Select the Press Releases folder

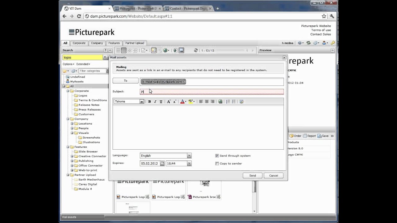pyautogui.click(x=89, y=110)
